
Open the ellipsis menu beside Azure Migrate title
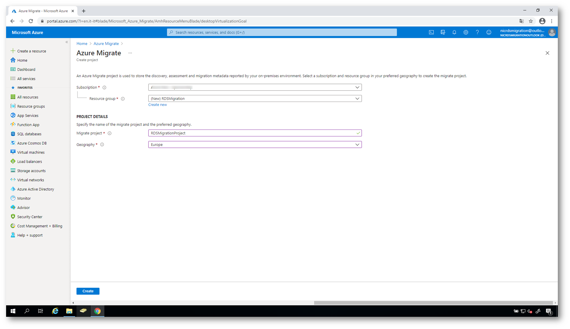tap(130, 53)
